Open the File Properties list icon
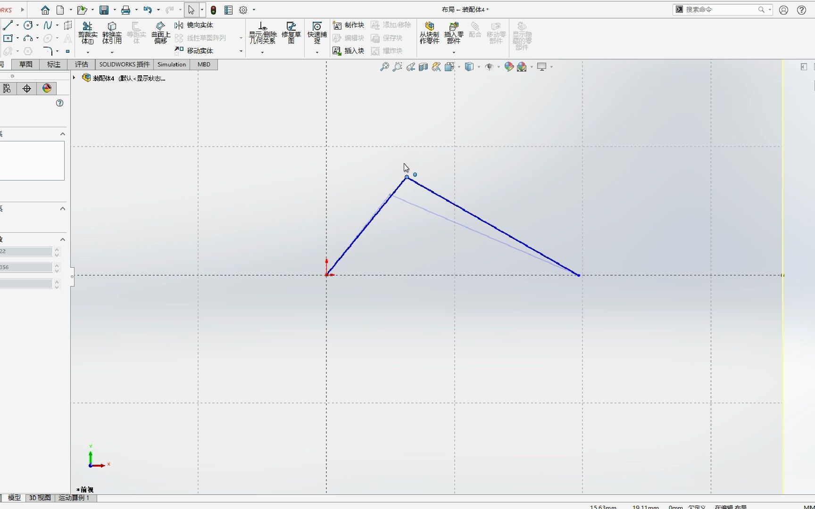 tap(228, 10)
